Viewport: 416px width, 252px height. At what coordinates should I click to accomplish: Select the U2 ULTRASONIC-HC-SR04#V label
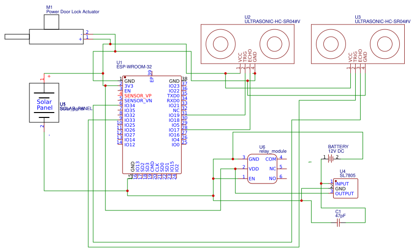tap(272, 20)
